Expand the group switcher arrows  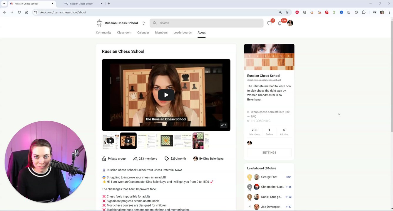point(144,23)
